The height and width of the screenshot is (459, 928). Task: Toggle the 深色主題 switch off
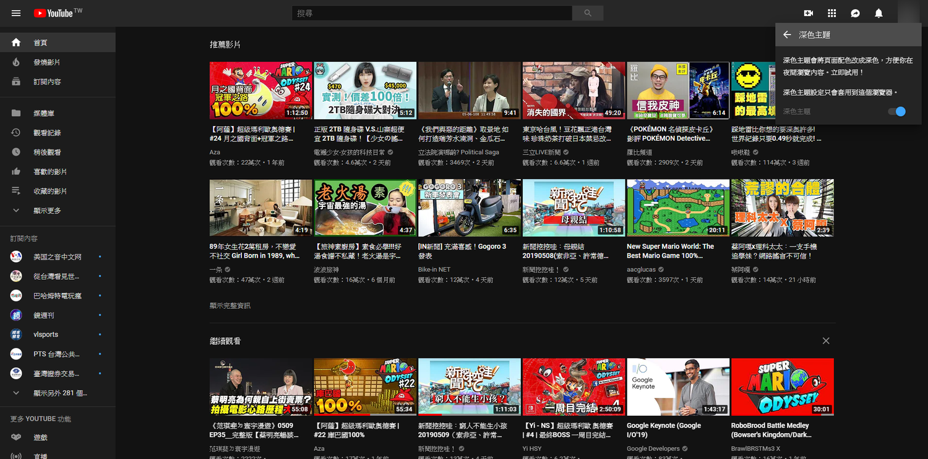tap(896, 111)
